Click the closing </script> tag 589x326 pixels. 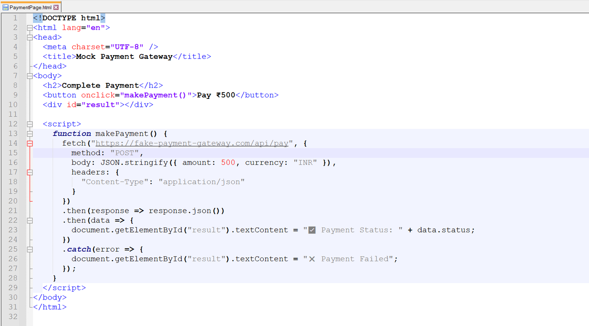pyautogui.click(x=64, y=288)
